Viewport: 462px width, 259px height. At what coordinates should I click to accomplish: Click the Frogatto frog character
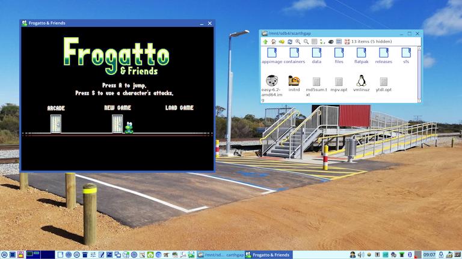coord(129,128)
